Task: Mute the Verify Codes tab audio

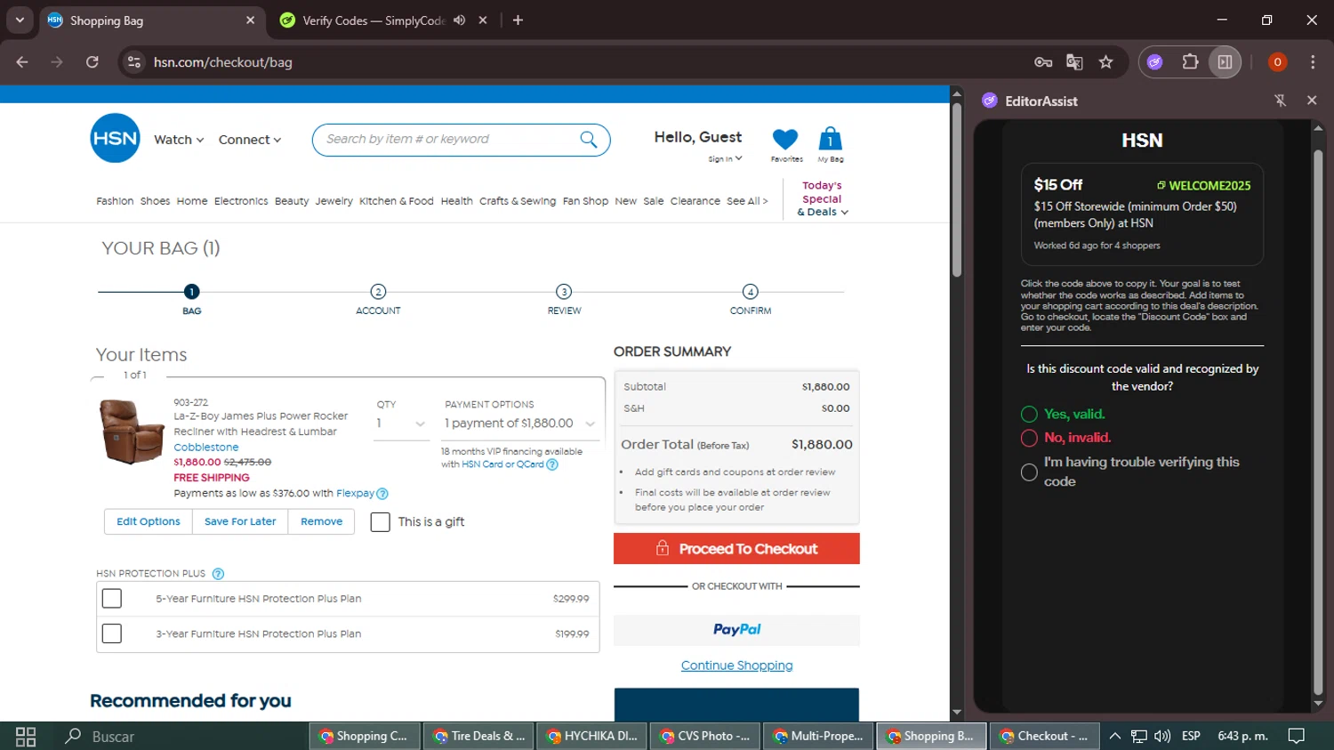Action: coord(459,20)
